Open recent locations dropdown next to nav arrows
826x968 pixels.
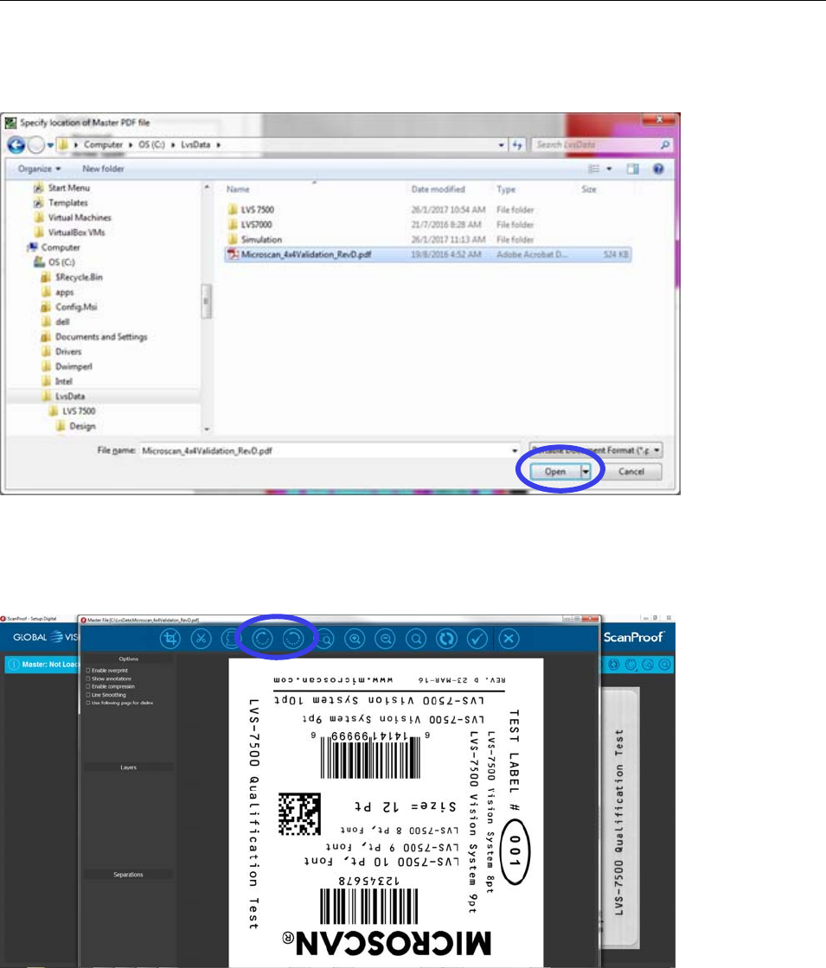pyautogui.click(x=50, y=145)
